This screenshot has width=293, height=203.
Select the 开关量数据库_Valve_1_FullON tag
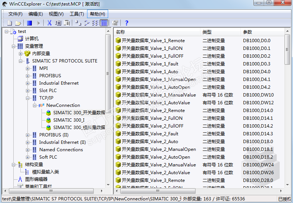pyautogui.click(x=152, y=48)
